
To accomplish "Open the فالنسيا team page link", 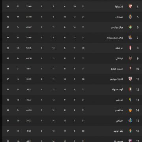I will pyautogui.click(x=119, y=110).
